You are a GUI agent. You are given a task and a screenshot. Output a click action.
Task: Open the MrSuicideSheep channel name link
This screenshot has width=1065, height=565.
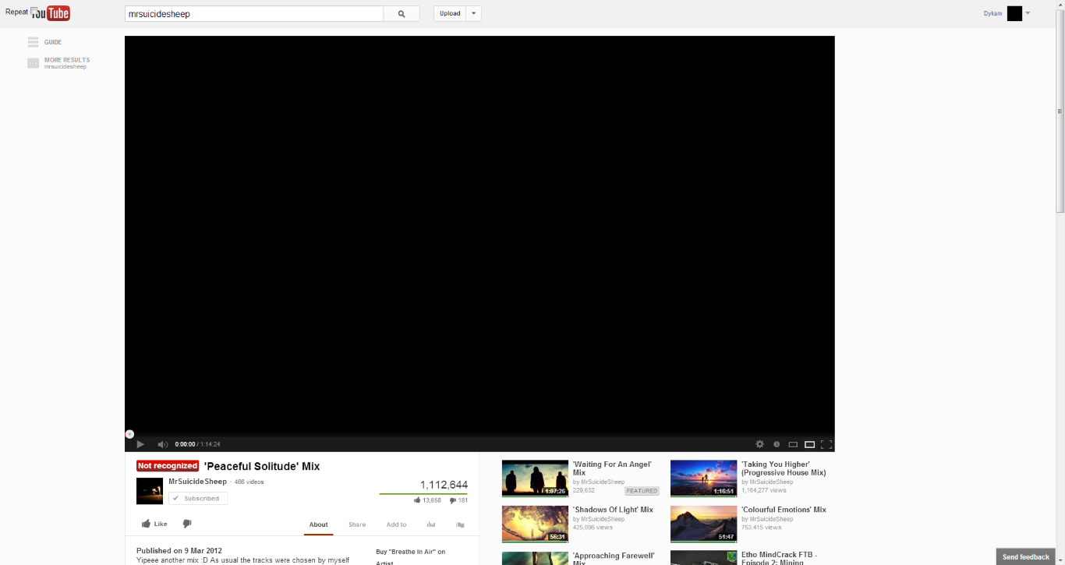click(197, 482)
